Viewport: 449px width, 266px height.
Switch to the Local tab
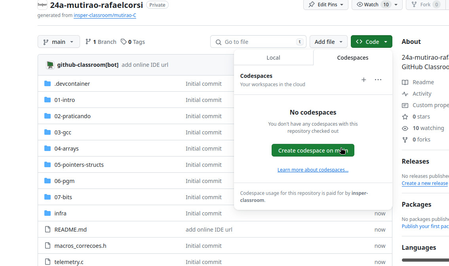(274, 57)
